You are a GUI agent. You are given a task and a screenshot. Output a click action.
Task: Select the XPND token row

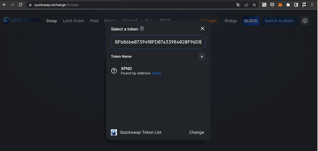point(158,71)
